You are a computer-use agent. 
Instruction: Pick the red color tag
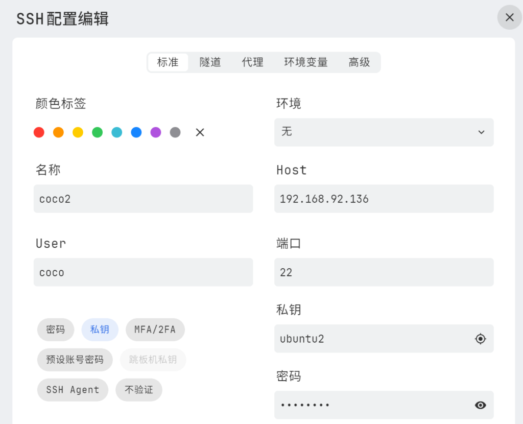point(39,132)
